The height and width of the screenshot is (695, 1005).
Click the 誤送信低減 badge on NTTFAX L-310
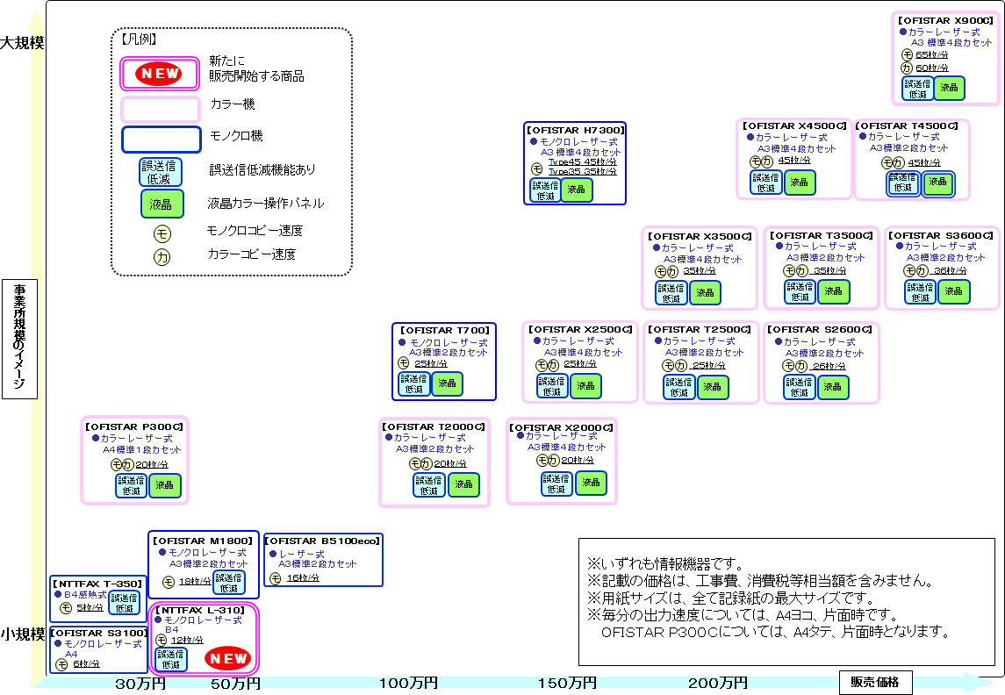[x=171, y=659]
